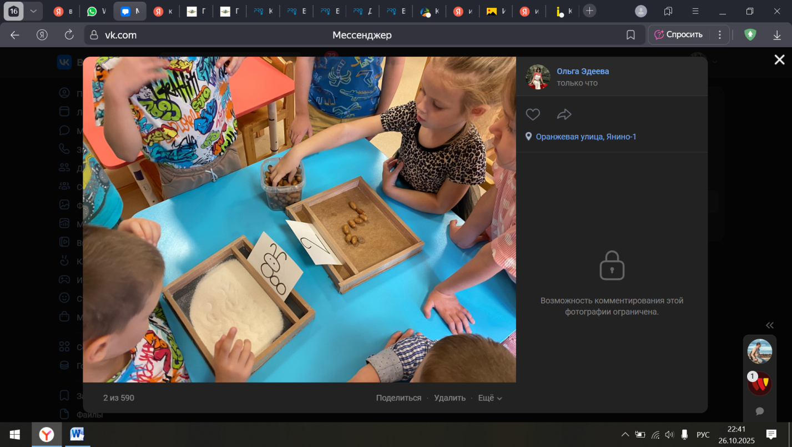Open the browser downloads icon
Image resolution: width=792 pixels, height=447 pixels.
click(777, 35)
